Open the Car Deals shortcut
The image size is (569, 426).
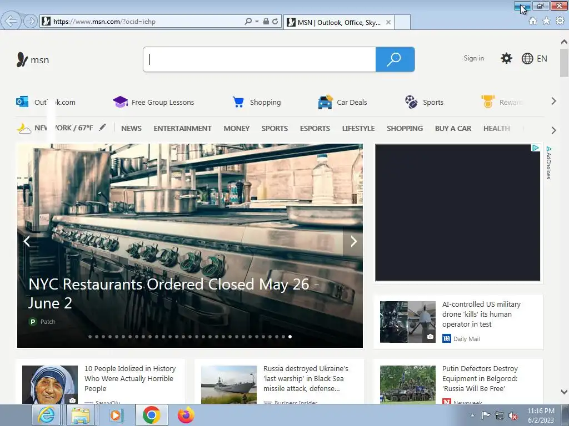pos(342,102)
